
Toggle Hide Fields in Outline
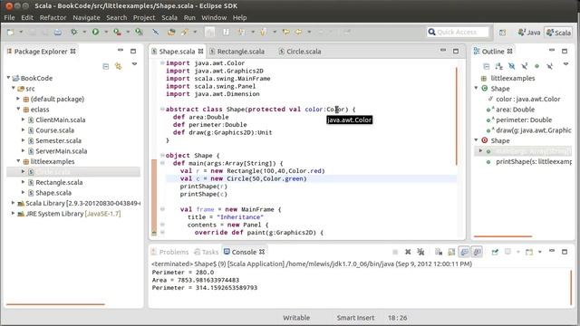[511, 66]
